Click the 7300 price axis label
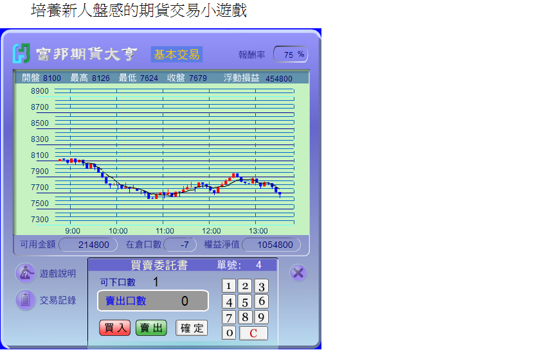 (40, 220)
